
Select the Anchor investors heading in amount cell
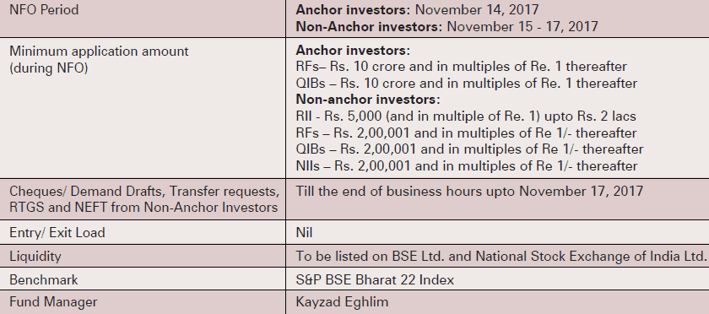[353, 50]
